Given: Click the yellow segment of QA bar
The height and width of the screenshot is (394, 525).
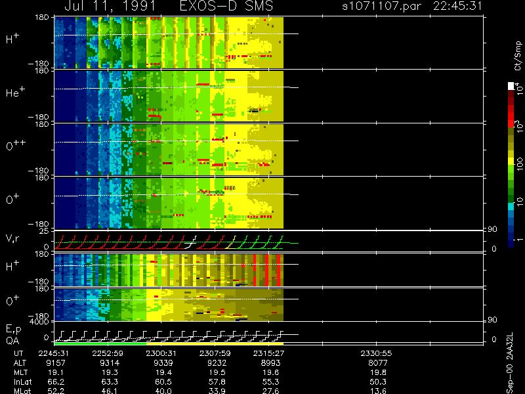Looking at the screenshot, I should 215,343.
